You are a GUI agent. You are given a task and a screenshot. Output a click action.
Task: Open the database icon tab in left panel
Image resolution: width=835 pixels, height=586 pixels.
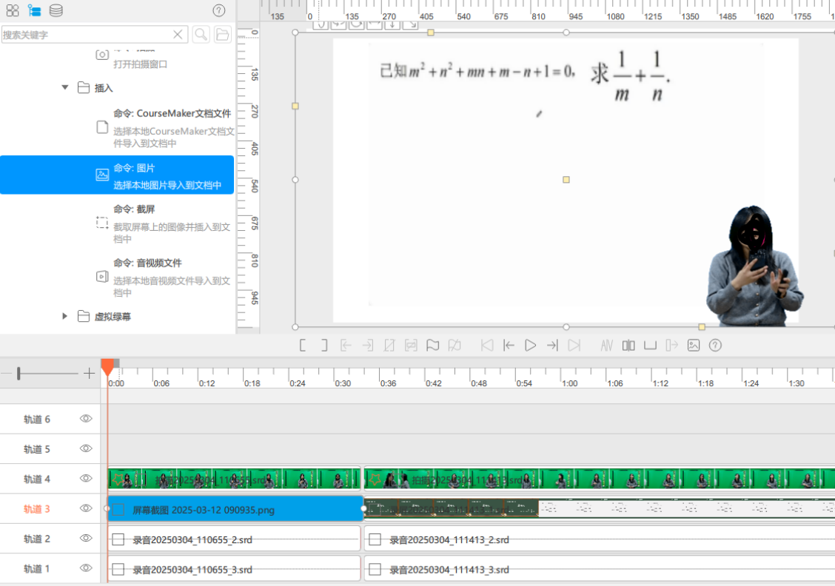point(56,10)
